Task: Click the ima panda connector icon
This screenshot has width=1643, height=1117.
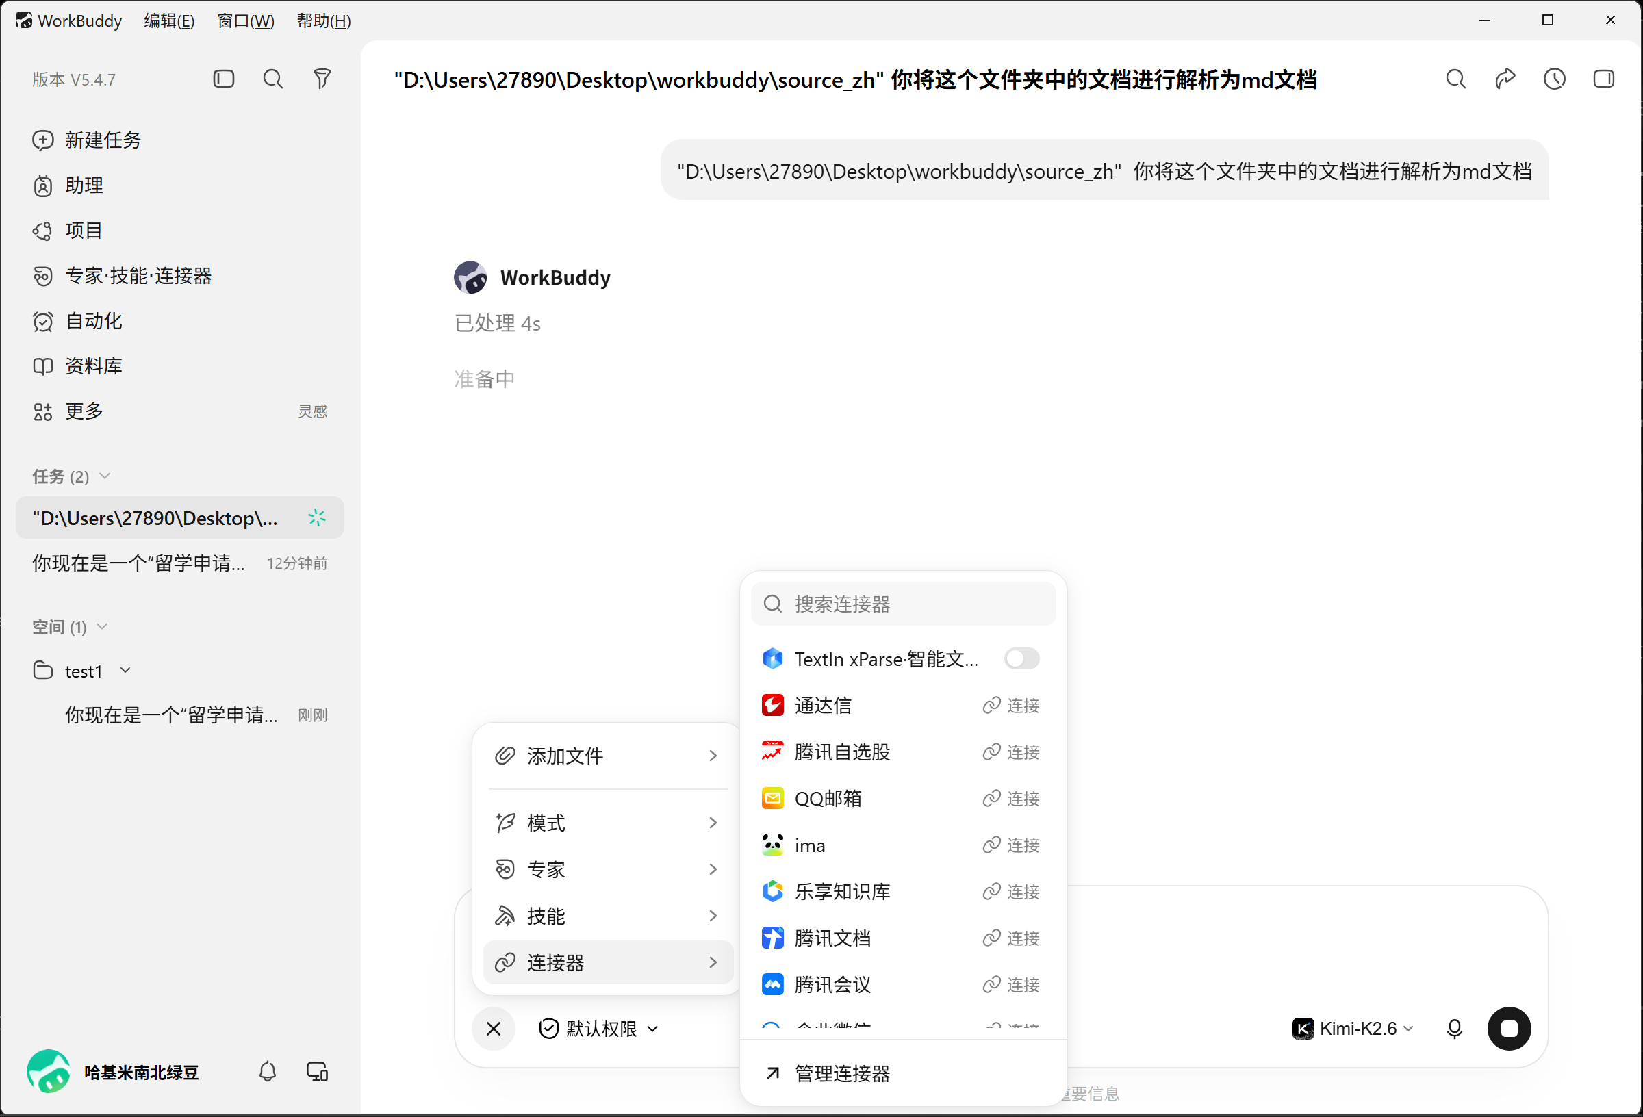Action: pos(772,845)
